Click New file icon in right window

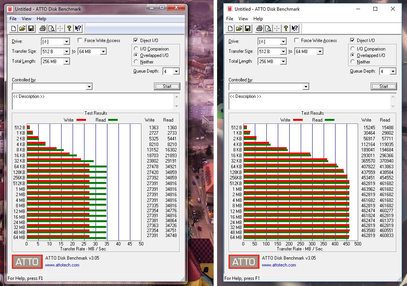230,28
